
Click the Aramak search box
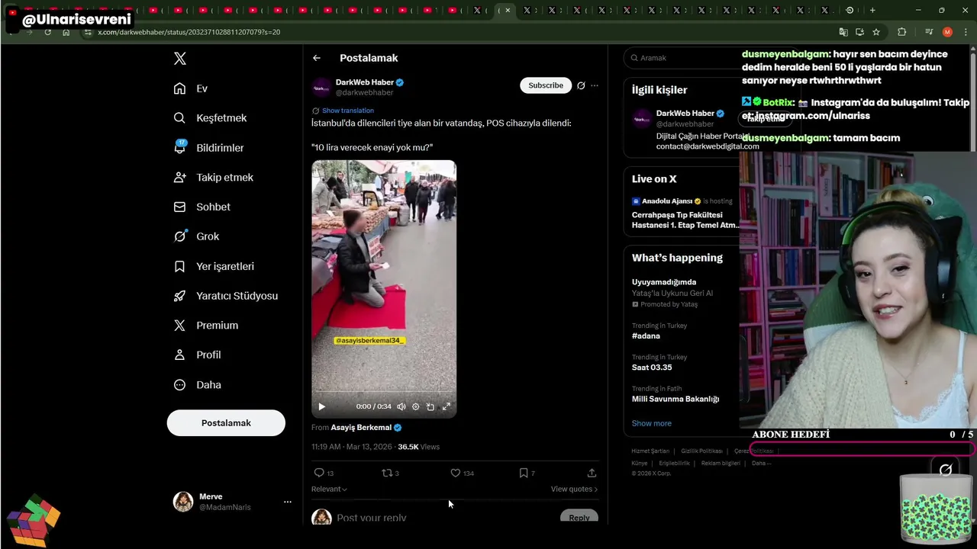(683, 58)
